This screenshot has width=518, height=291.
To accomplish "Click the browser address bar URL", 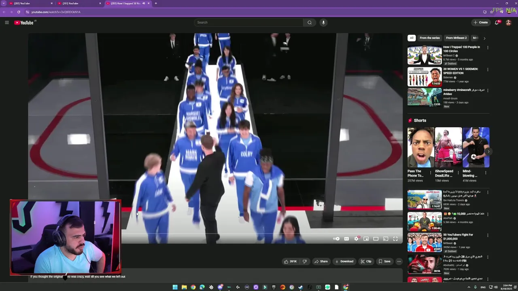I will click(x=56, y=12).
